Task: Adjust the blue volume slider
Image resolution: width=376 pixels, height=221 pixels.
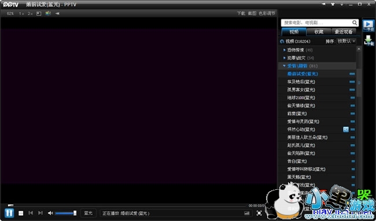Action: [x=66, y=213]
